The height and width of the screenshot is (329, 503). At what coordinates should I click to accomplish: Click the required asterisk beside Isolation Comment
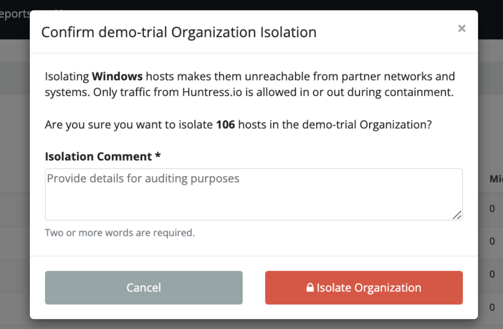click(158, 155)
